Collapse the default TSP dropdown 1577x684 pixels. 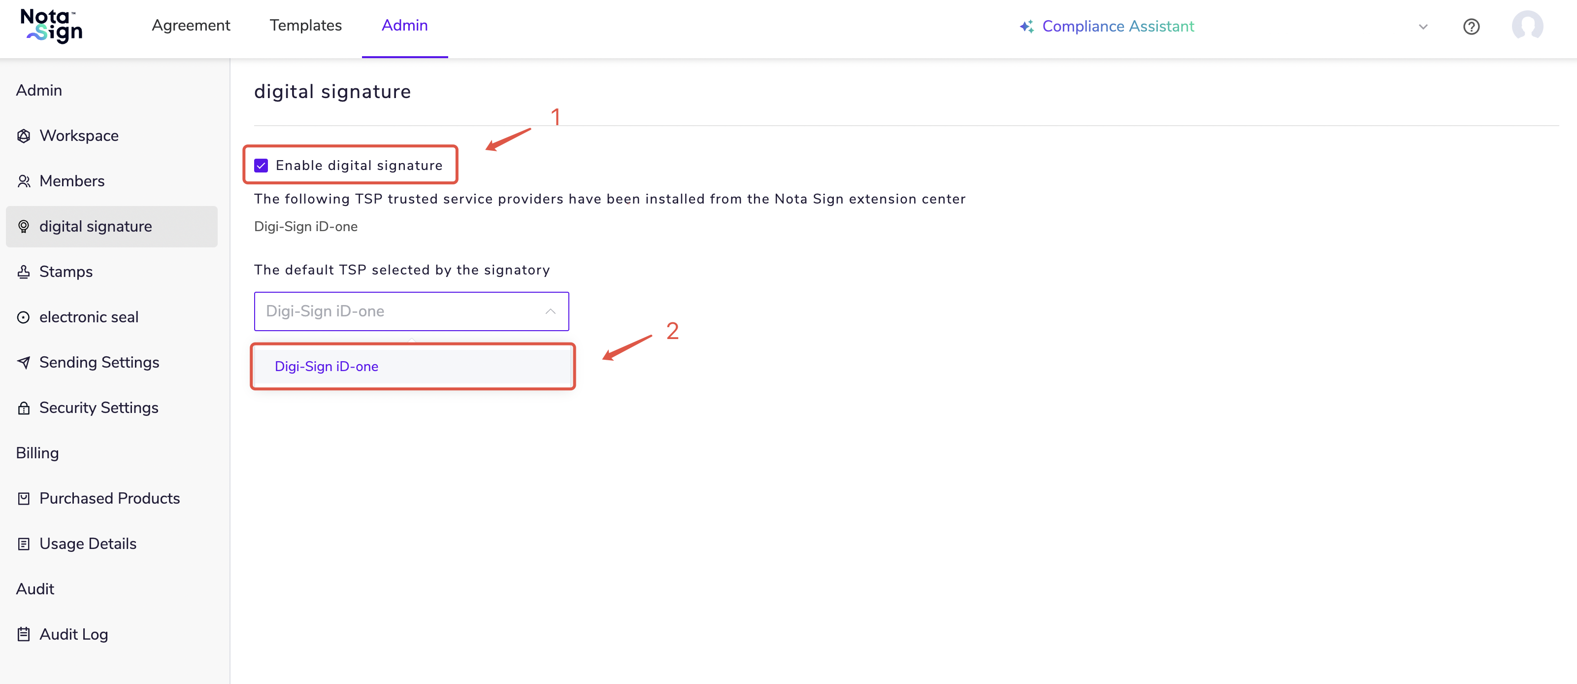click(x=550, y=311)
